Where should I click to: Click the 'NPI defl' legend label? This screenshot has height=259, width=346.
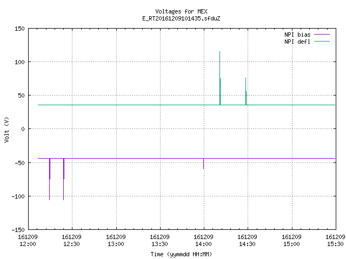point(297,42)
